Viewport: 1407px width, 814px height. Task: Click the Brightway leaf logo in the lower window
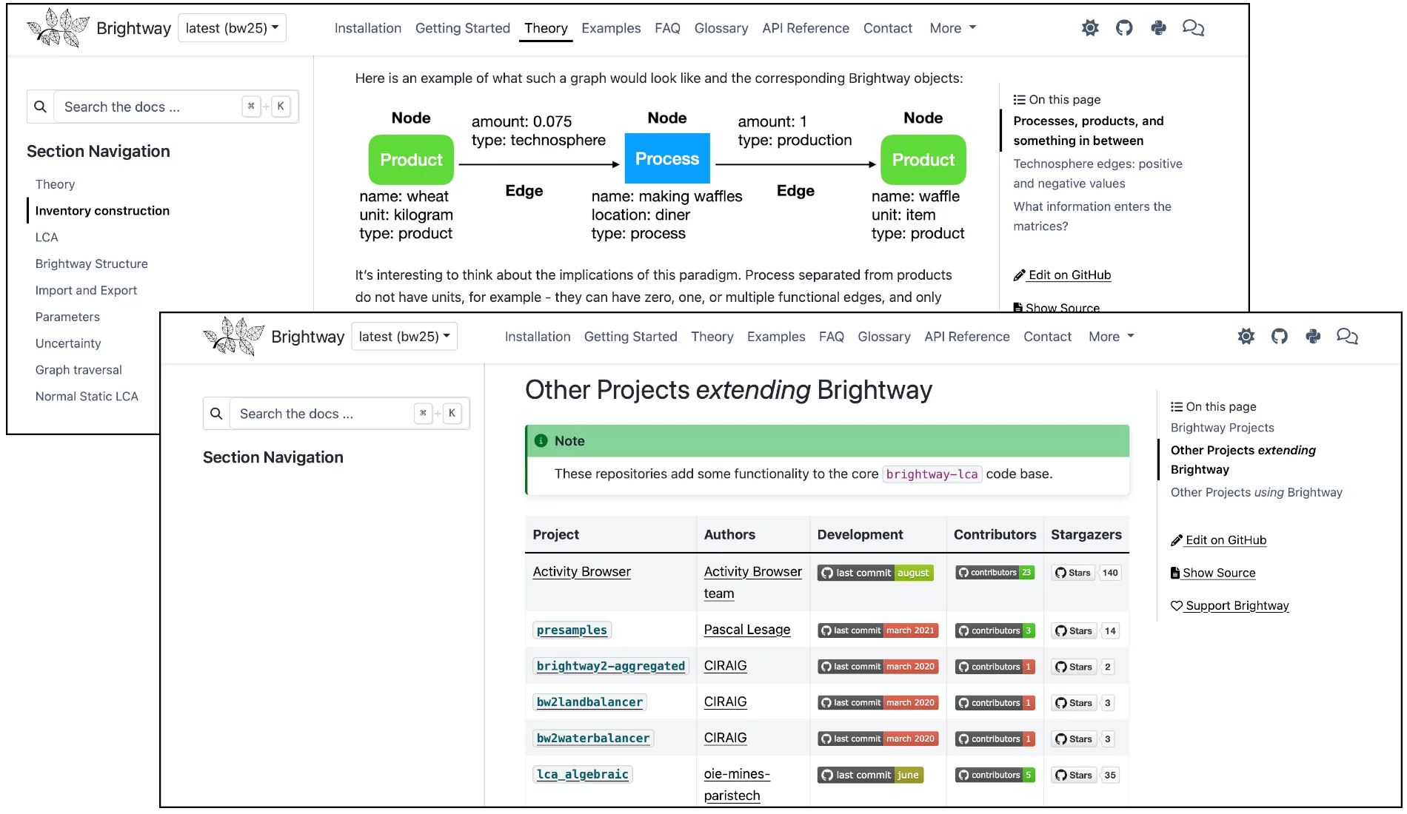233,337
